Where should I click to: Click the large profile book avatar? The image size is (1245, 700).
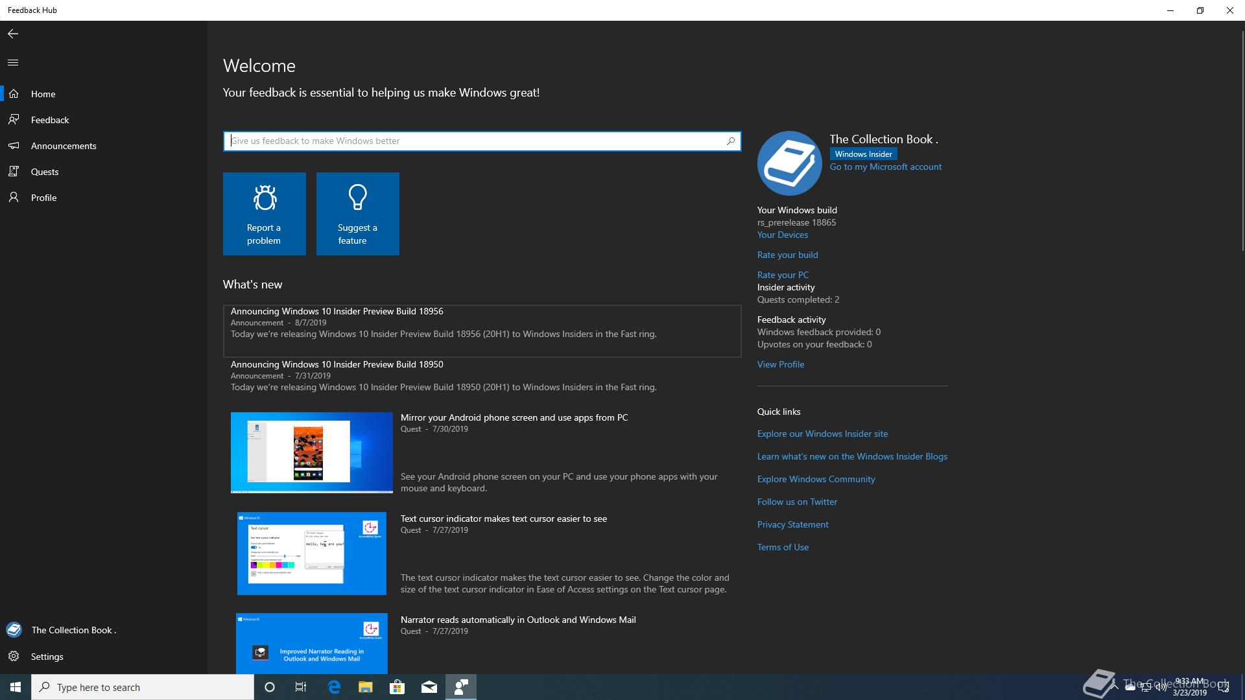tap(790, 163)
